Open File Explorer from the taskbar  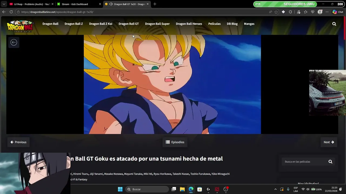[x=182, y=189]
